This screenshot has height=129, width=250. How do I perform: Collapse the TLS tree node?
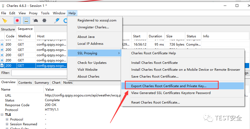click(x=2, y=114)
